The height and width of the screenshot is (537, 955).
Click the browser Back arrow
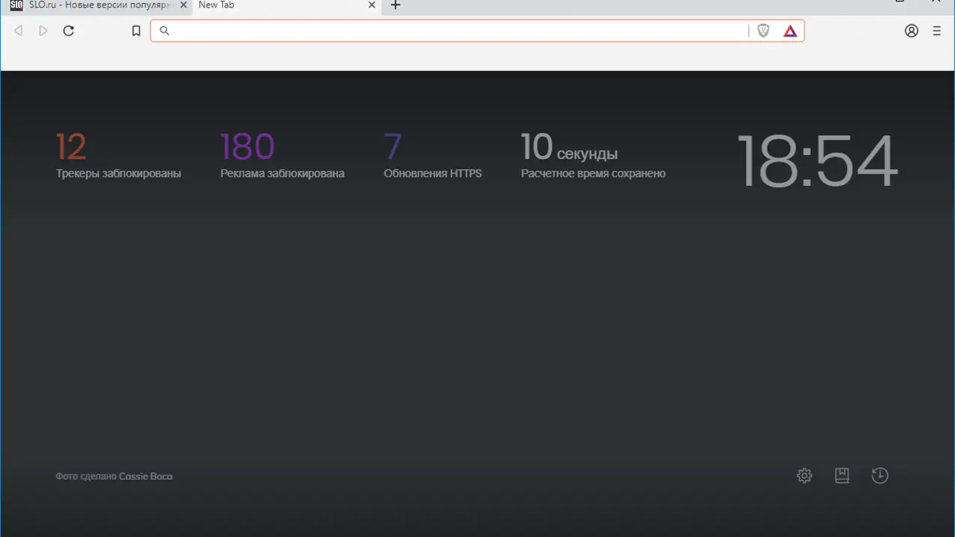tap(19, 31)
